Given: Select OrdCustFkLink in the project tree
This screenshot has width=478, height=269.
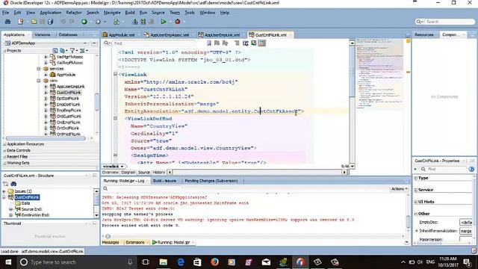Looking at the screenshot, I should click(x=68, y=117).
